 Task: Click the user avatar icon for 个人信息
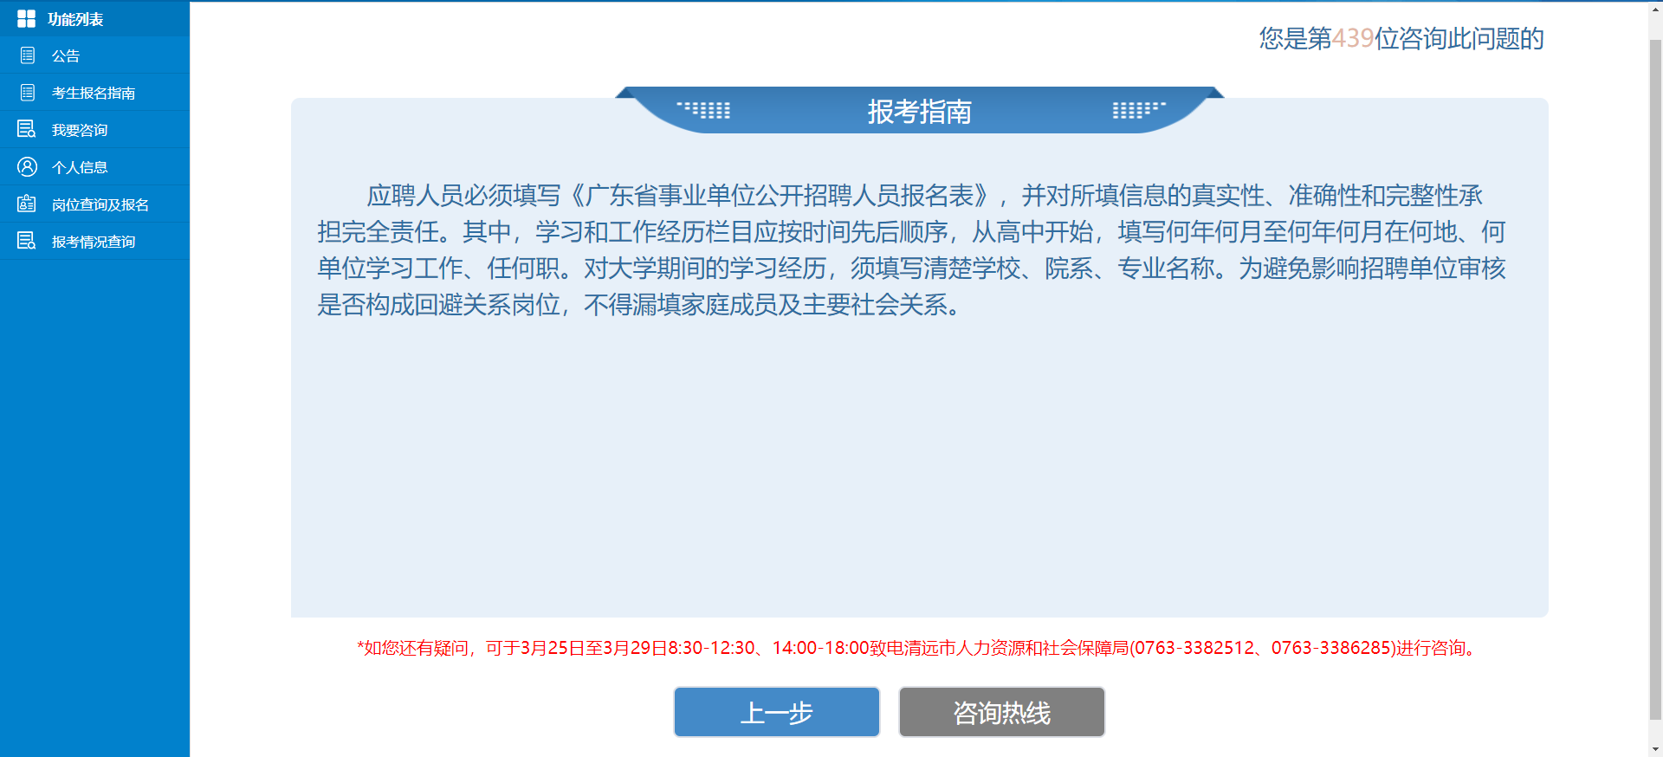[x=28, y=167]
